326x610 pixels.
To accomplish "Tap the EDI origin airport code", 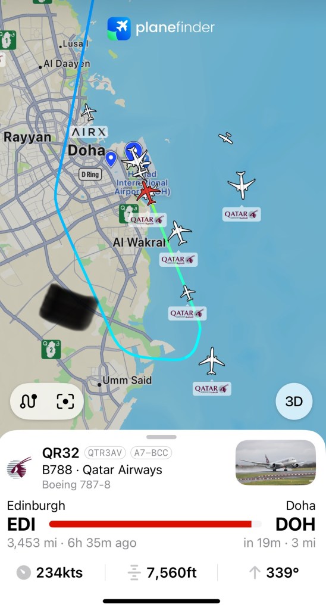I will click(x=21, y=524).
